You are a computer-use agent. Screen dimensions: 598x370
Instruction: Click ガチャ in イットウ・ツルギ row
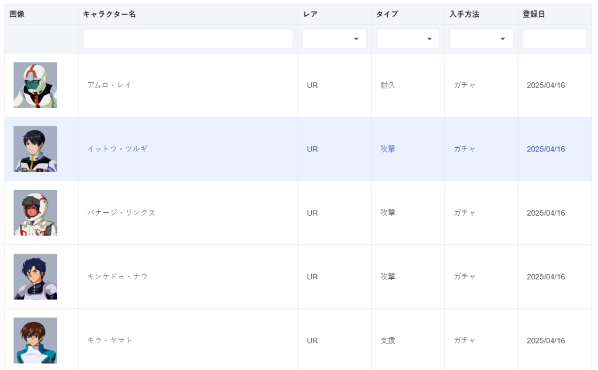point(464,148)
